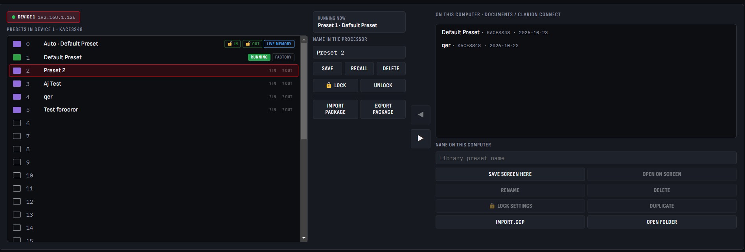Click the OUT lock badge on Auto row

252,44
